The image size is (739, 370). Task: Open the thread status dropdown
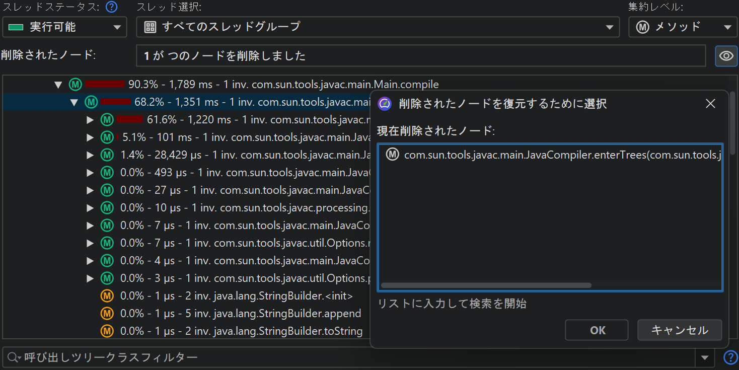[64, 27]
